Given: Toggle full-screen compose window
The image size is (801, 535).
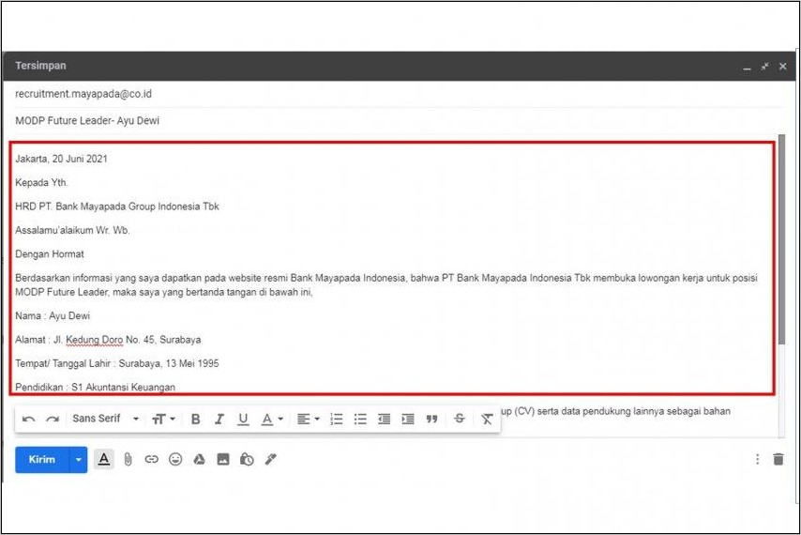Looking at the screenshot, I should (x=764, y=67).
